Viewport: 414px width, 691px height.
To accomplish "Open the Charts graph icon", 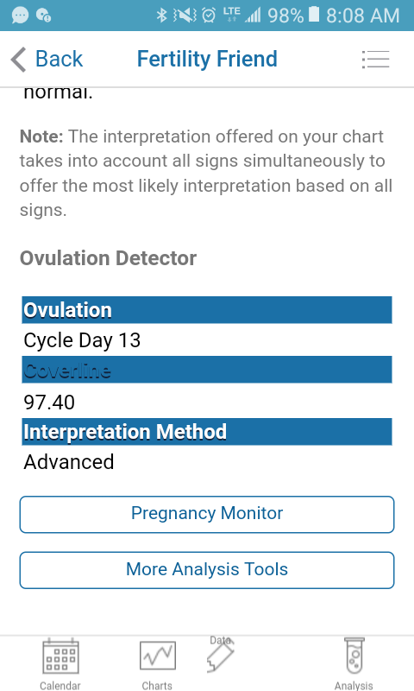I will [x=158, y=656].
